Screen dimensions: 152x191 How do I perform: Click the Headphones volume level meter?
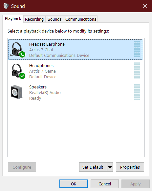pos(137,71)
